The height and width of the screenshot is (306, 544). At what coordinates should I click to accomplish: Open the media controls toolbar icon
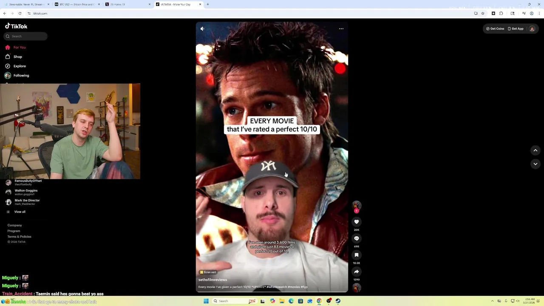point(524,13)
